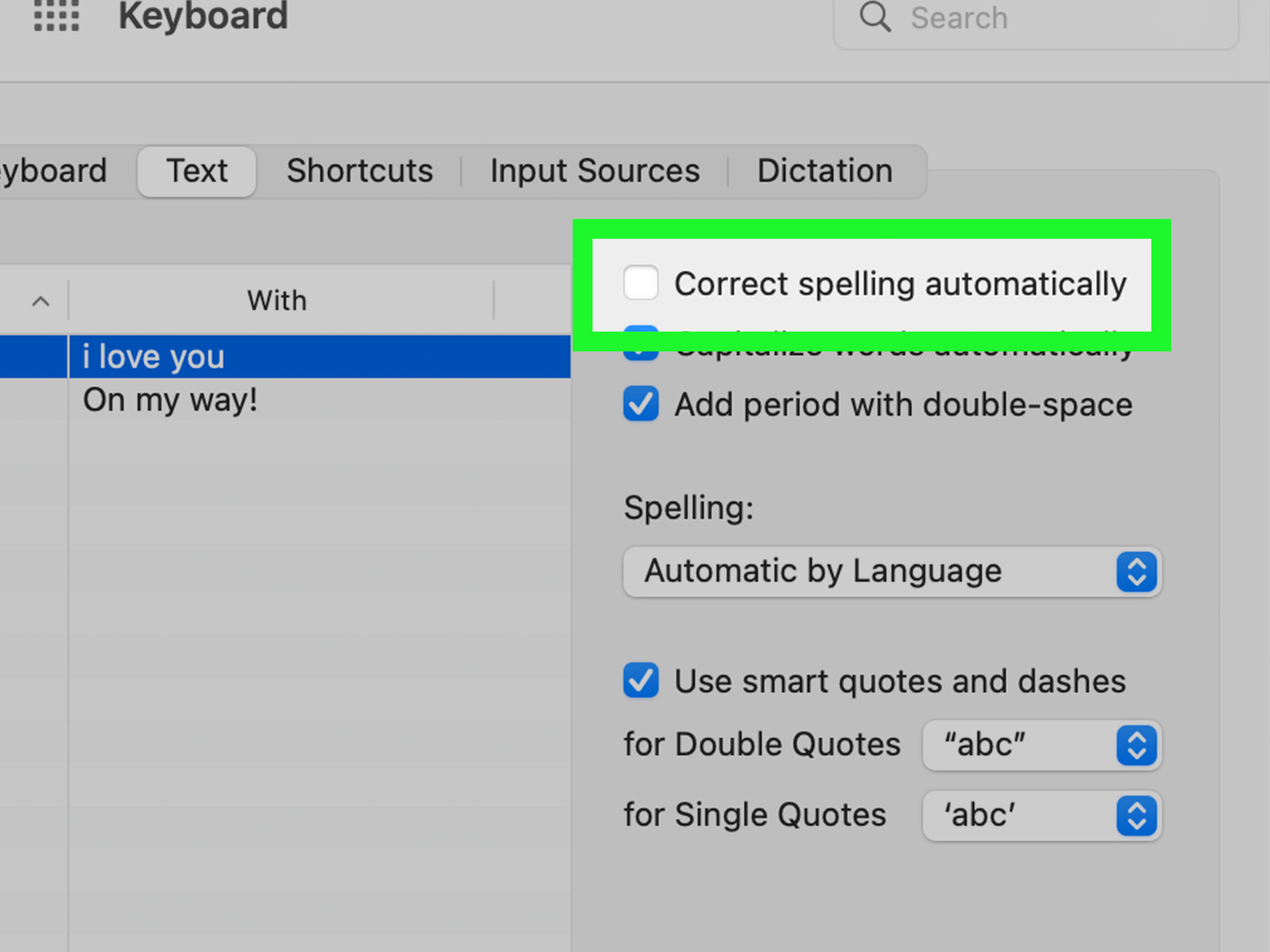Screen dimensions: 1270x952
Task: Select the Text tab
Action: [196, 171]
